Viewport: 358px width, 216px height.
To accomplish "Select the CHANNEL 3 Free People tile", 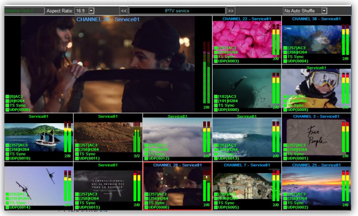I will point(317,137).
